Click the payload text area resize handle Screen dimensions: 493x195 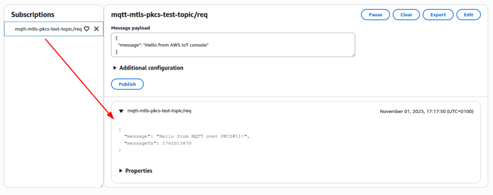353,55
